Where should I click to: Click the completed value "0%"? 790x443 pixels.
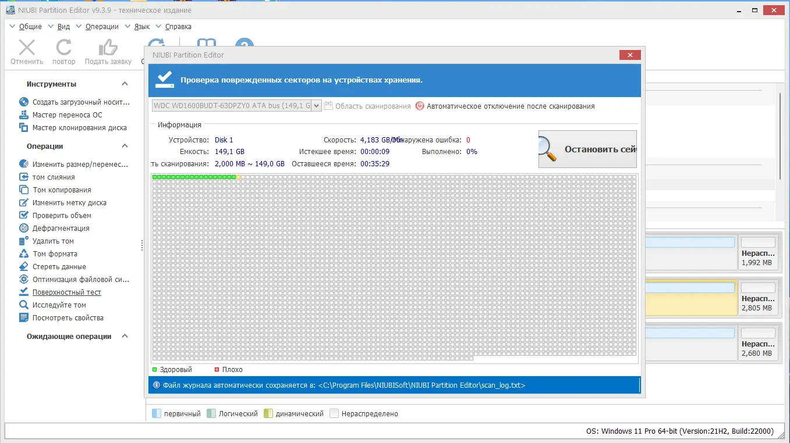click(472, 152)
